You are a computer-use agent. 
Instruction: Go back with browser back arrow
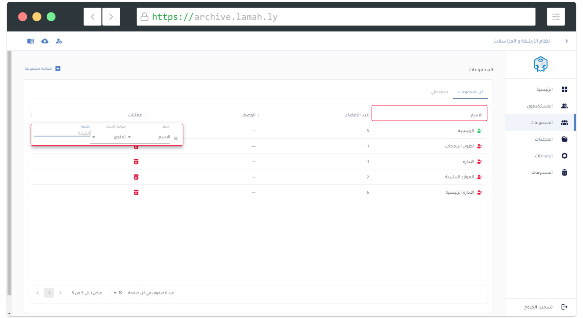coord(93,17)
